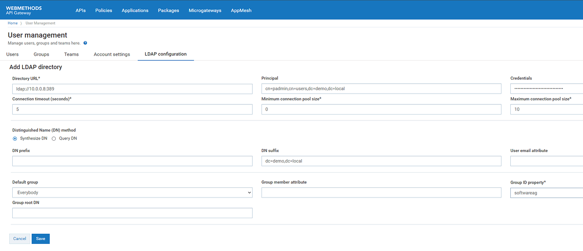583x251 pixels.
Task: Open the Default group dropdown
Action: click(132, 192)
